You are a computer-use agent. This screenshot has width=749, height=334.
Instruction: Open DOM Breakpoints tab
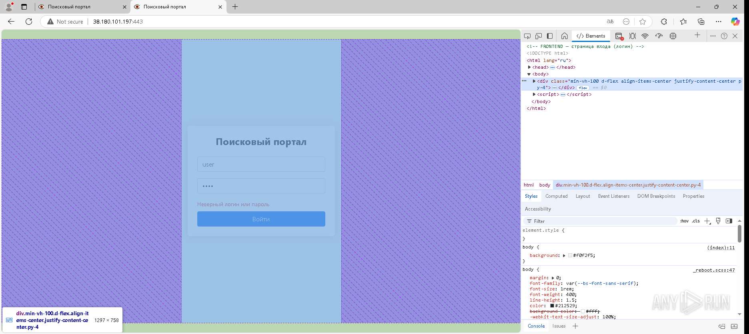[x=656, y=196]
